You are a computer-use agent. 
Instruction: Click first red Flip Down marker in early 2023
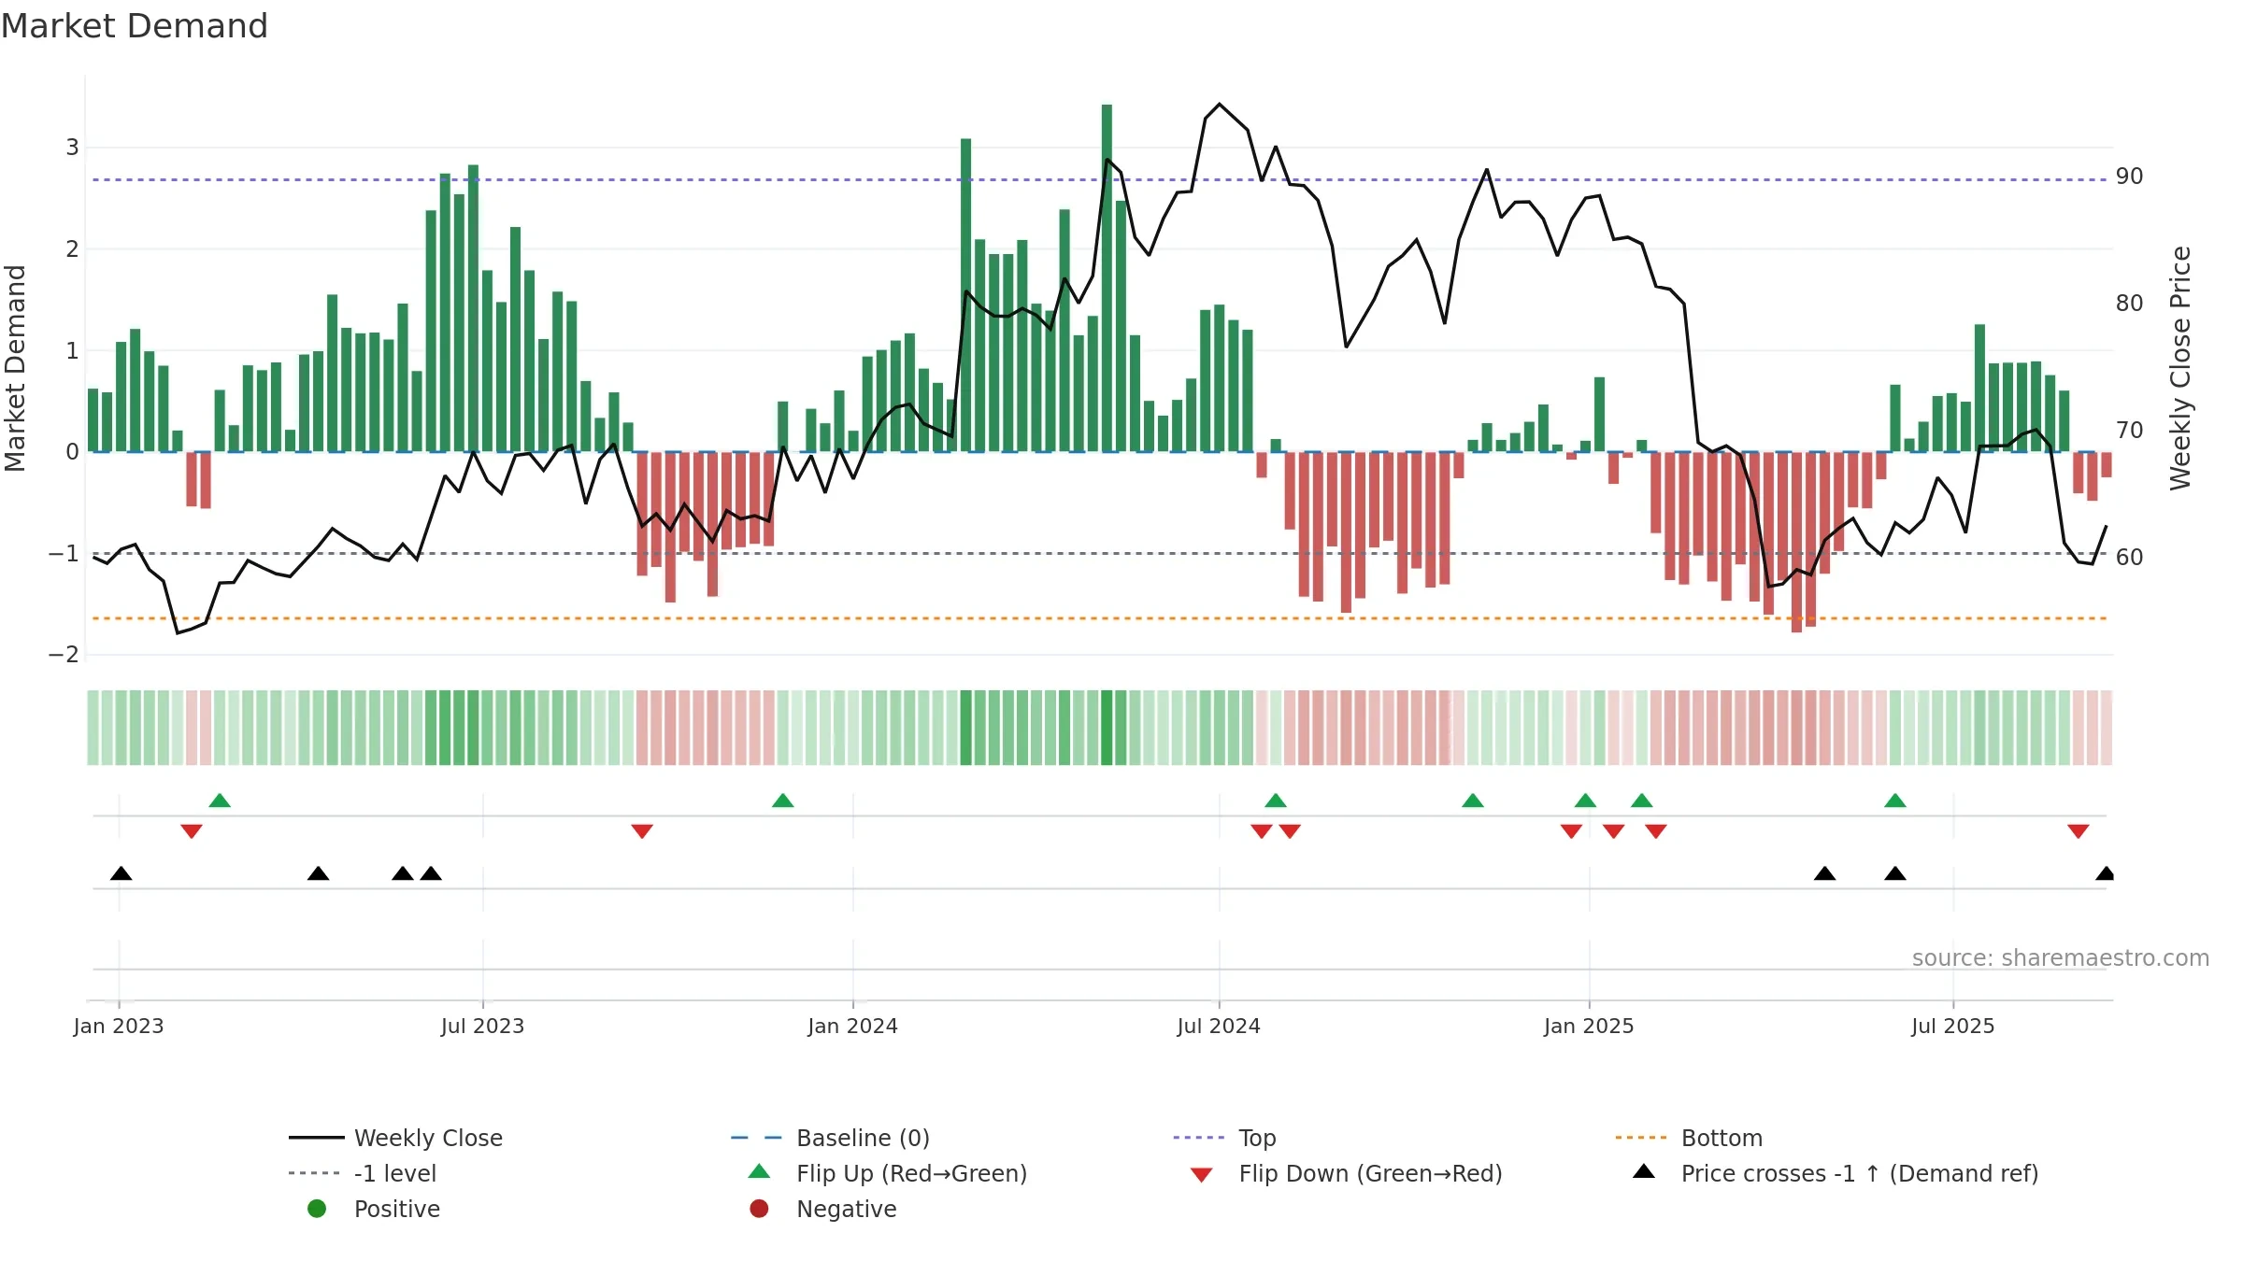coord(192,831)
